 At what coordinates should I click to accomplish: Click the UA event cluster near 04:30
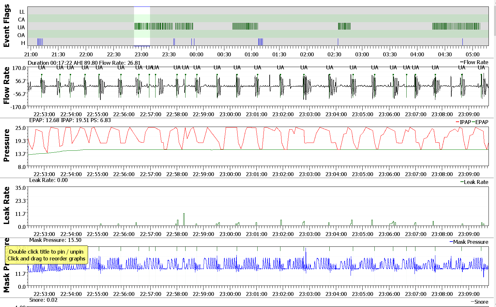click(456, 26)
